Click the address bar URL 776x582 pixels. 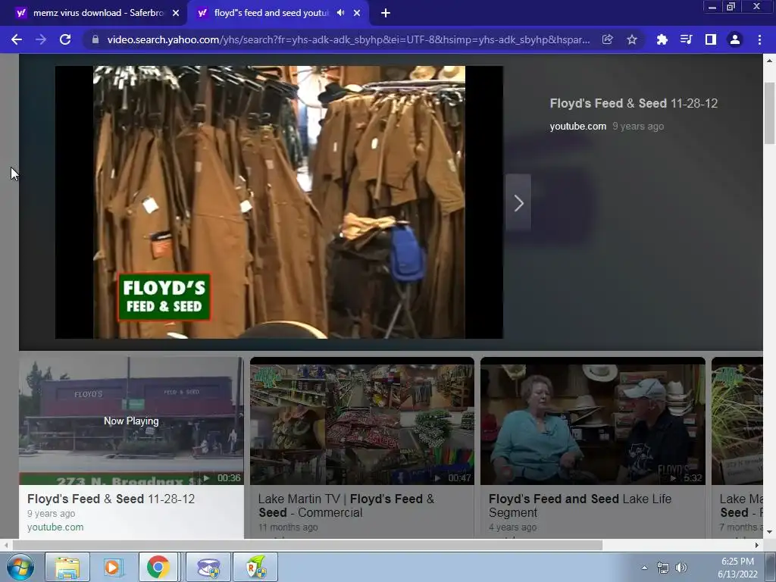(349, 39)
